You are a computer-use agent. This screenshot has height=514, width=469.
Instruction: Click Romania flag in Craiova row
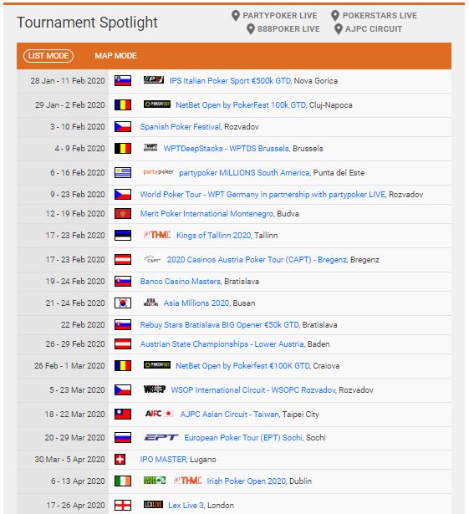coord(123,365)
